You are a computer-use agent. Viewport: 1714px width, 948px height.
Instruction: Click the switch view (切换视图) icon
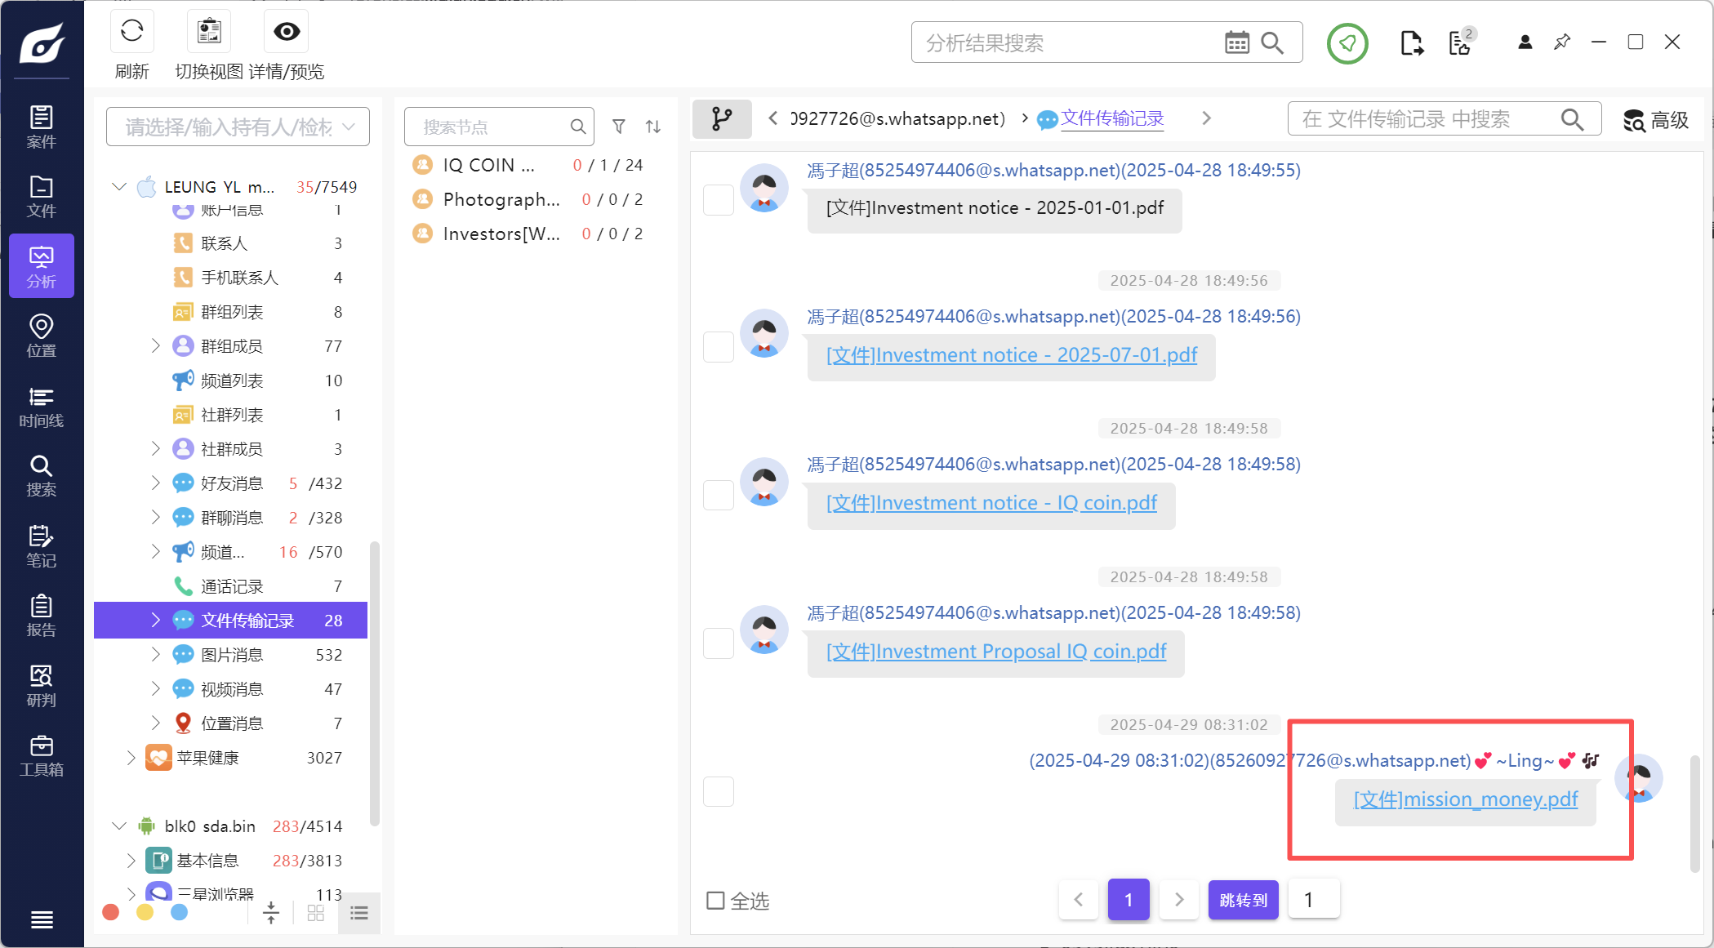pos(209,32)
